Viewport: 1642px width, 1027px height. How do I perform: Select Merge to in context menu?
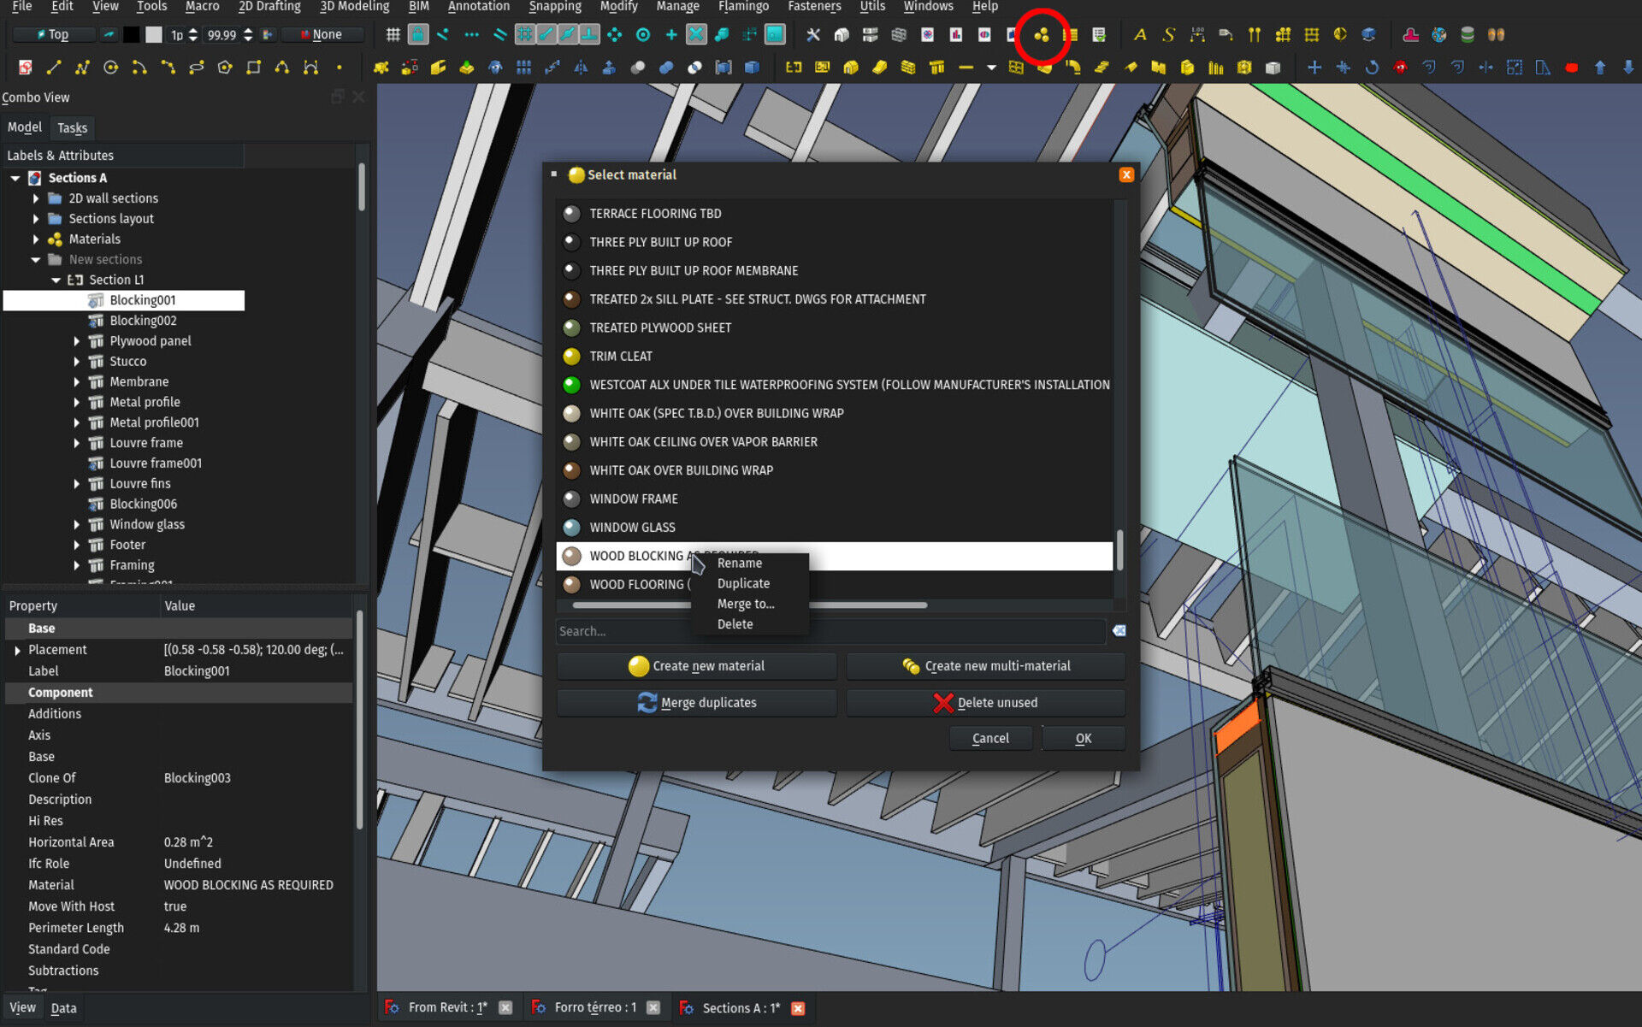pos(744,602)
